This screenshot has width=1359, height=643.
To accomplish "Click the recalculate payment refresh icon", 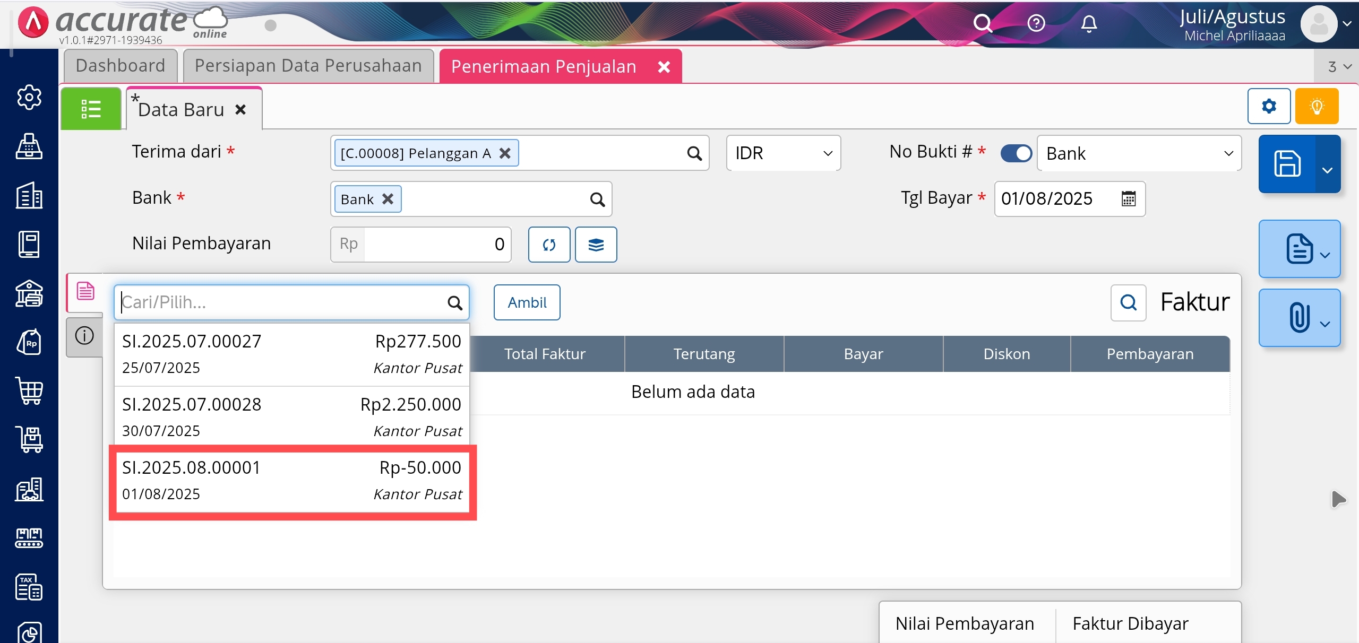I will pyautogui.click(x=549, y=245).
